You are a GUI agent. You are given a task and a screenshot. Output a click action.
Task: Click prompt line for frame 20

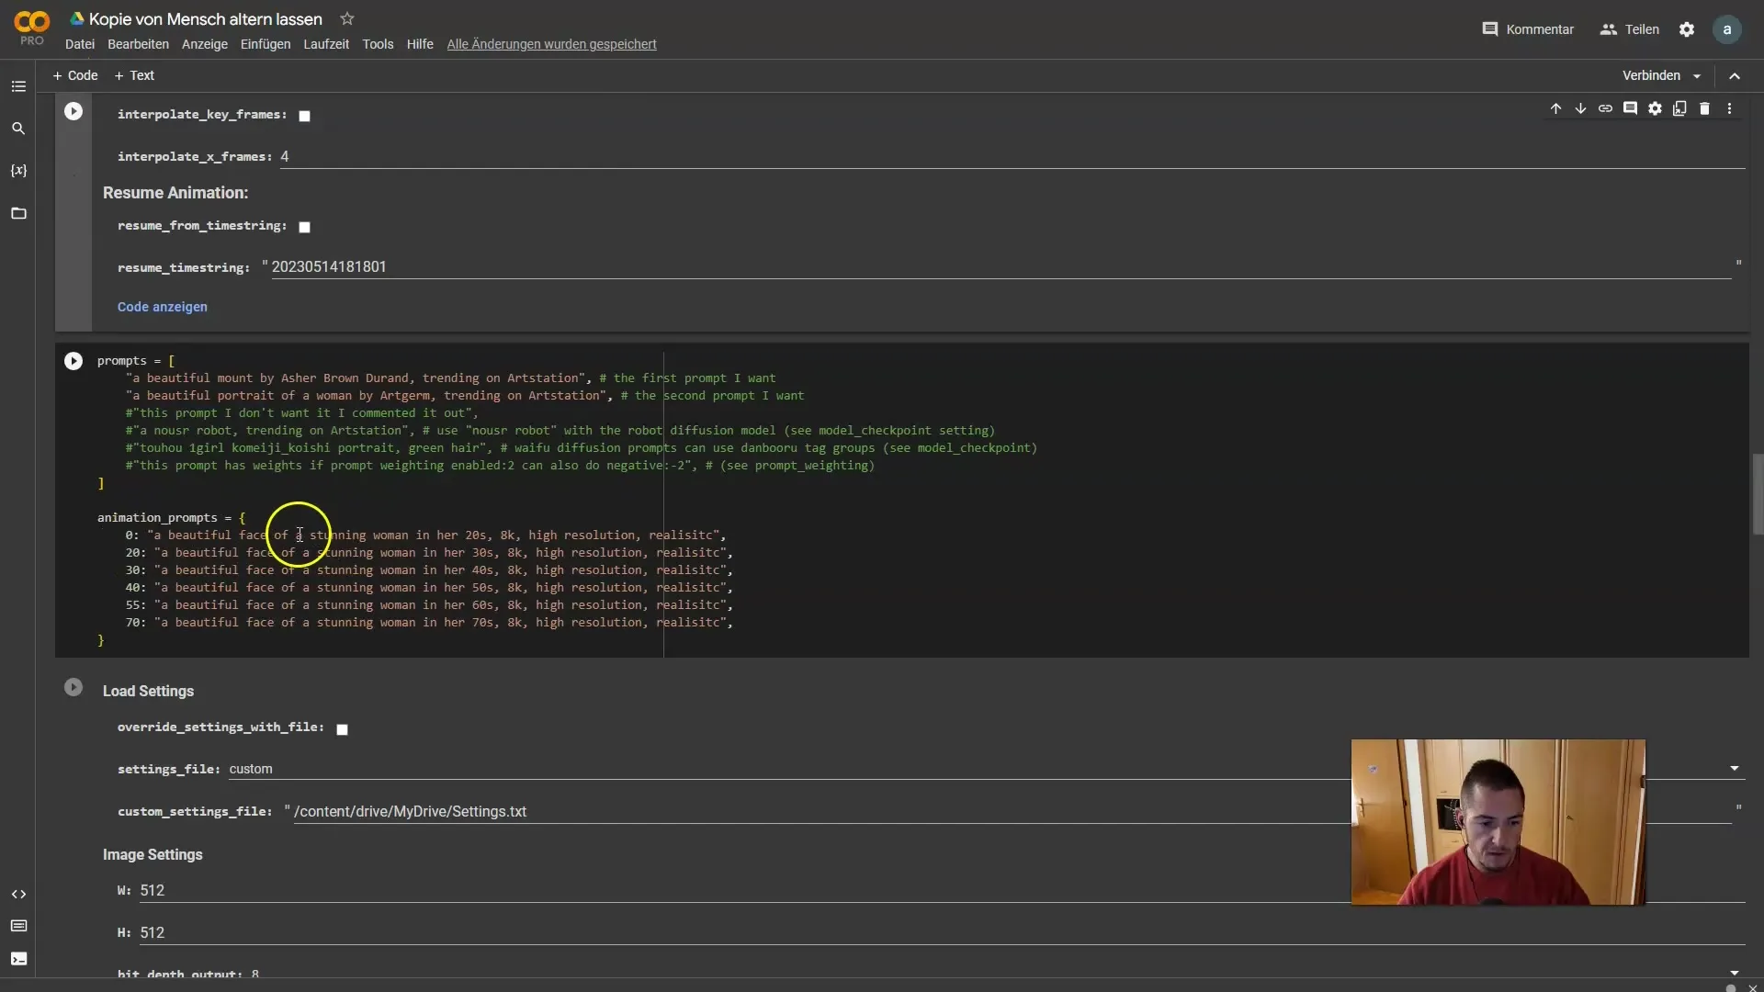[x=429, y=553]
